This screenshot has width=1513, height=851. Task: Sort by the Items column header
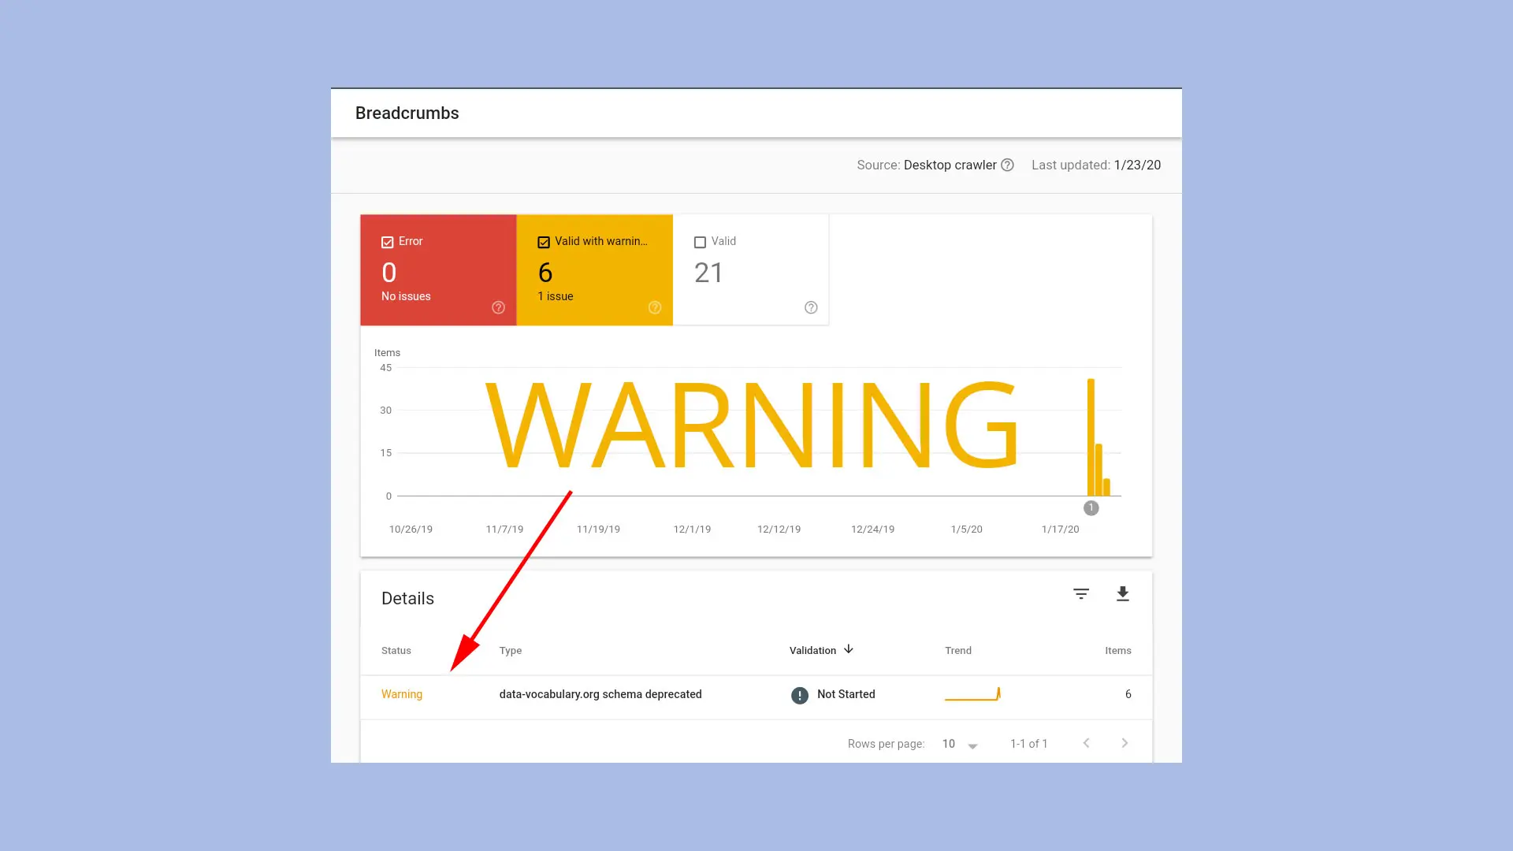coord(1117,651)
